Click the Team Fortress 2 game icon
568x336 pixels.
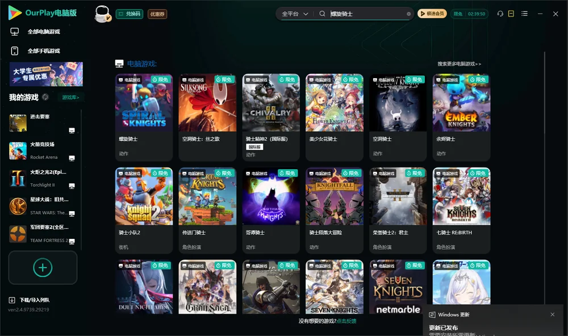[18, 234]
